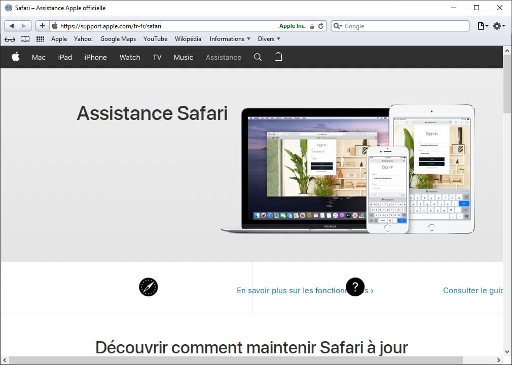The height and width of the screenshot is (365, 512).
Task: Click the Apple logo in site navigation
Action: (15, 57)
